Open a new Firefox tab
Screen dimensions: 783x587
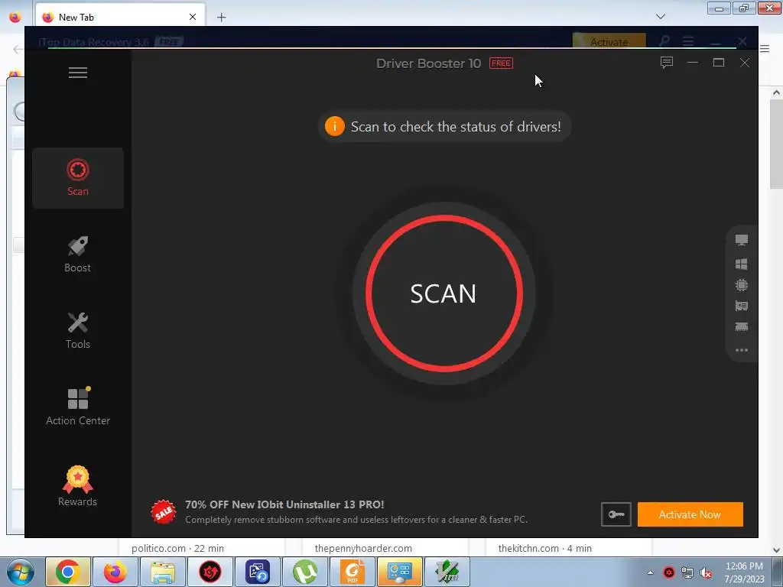221,17
